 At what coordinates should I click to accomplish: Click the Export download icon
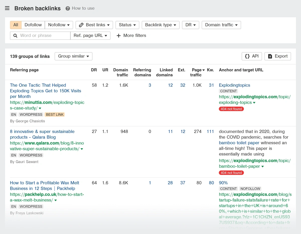coord(270,56)
